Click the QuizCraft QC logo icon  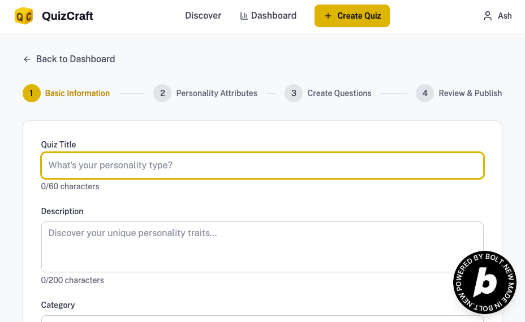coord(24,16)
